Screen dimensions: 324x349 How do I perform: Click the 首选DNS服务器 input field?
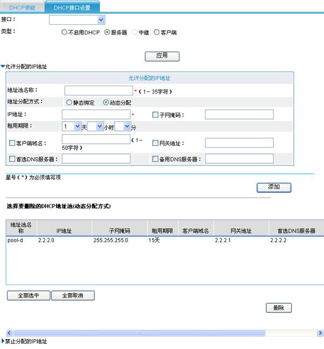pos(96,159)
